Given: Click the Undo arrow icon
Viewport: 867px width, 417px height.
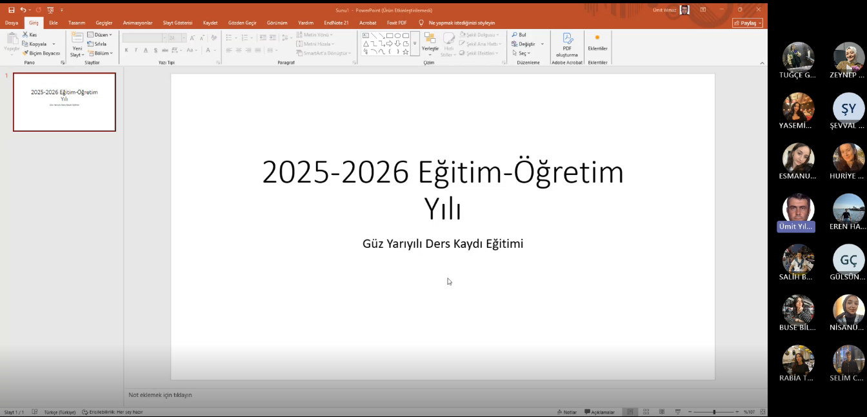Looking at the screenshot, I should tap(23, 10).
